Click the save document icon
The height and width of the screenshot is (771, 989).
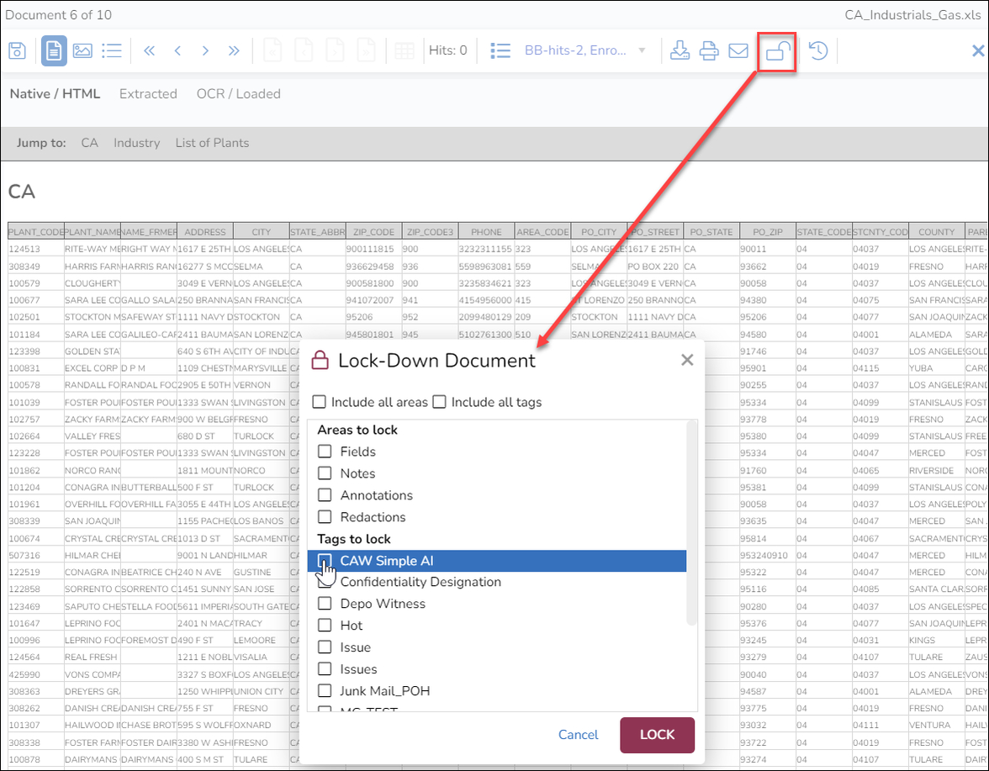pos(17,51)
